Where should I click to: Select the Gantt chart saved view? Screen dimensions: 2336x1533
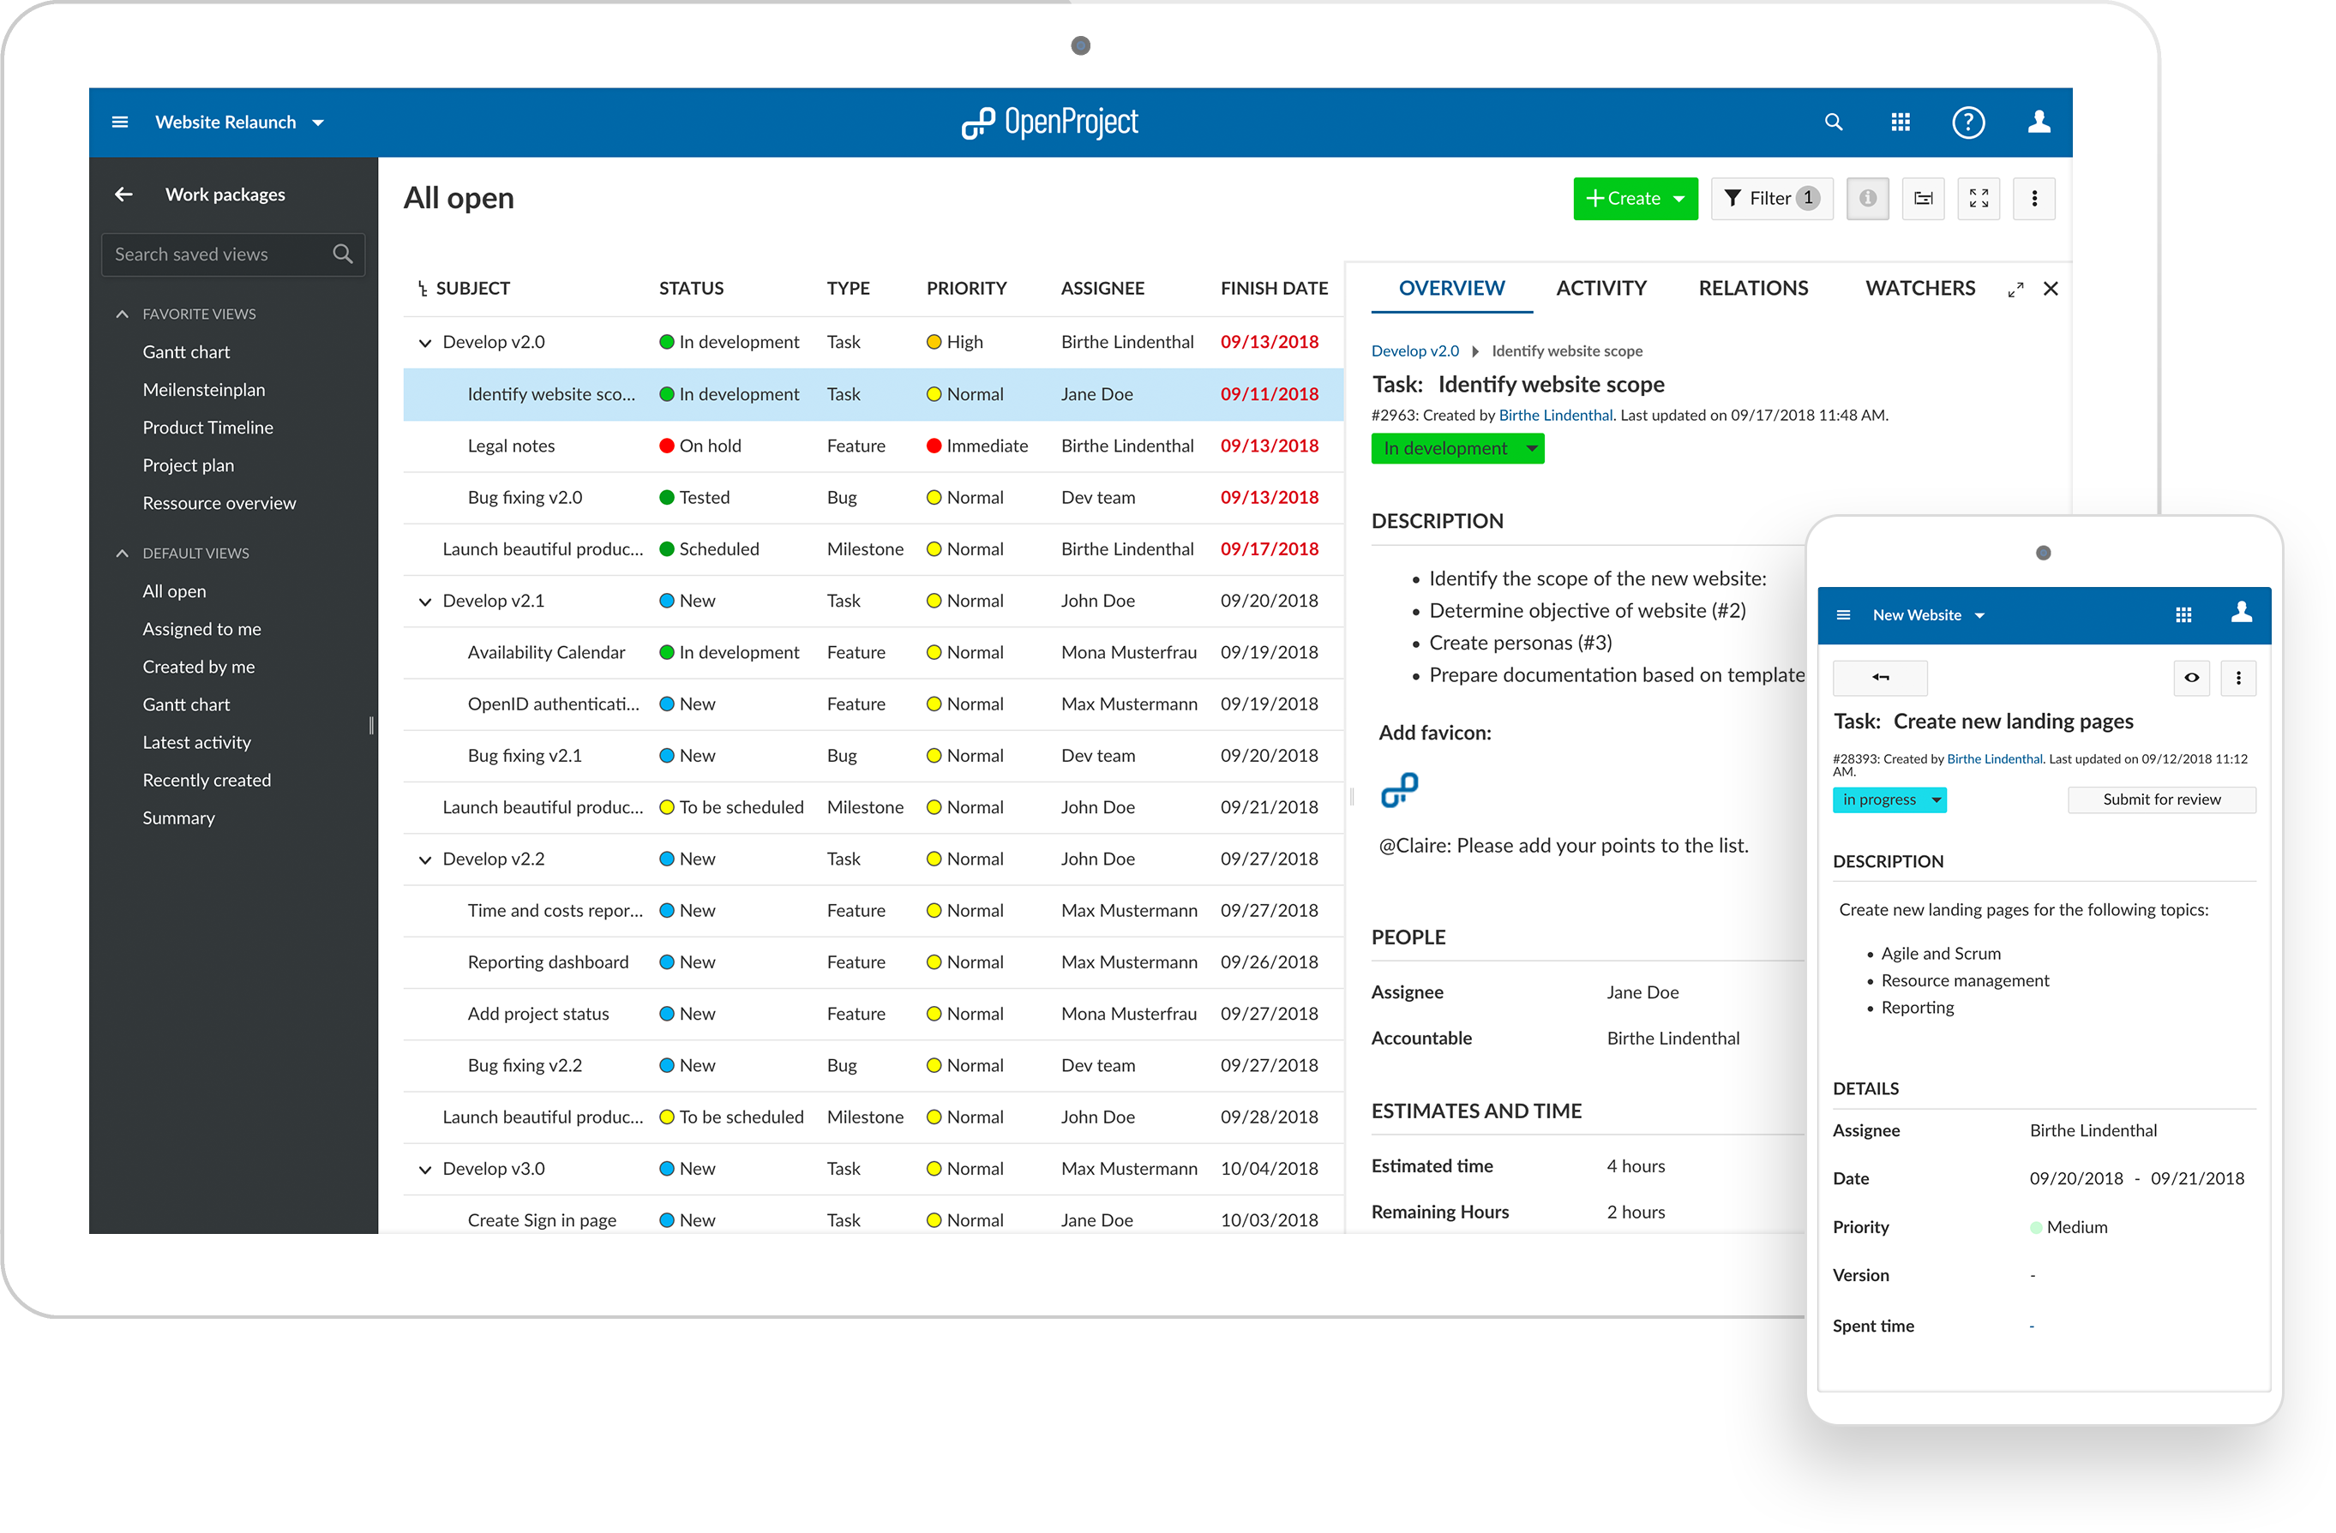coord(185,350)
